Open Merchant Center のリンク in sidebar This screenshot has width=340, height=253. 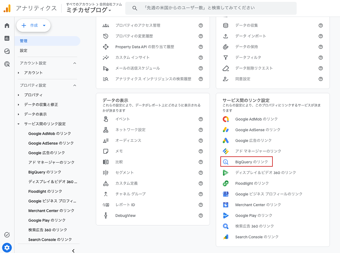click(51, 211)
